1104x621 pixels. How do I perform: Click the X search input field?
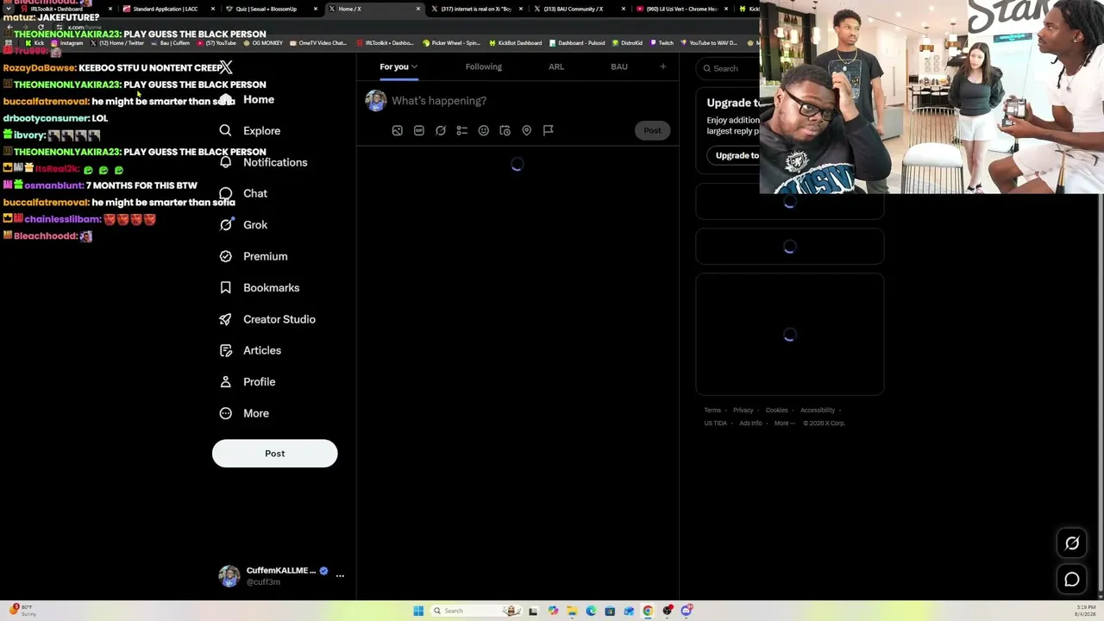coord(729,68)
